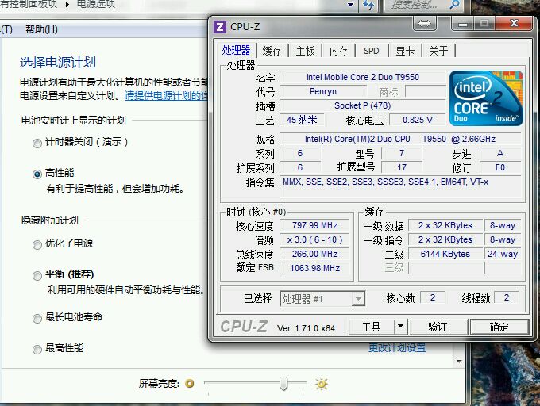Click the CPU-Z purple Z title icon

click(x=220, y=27)
